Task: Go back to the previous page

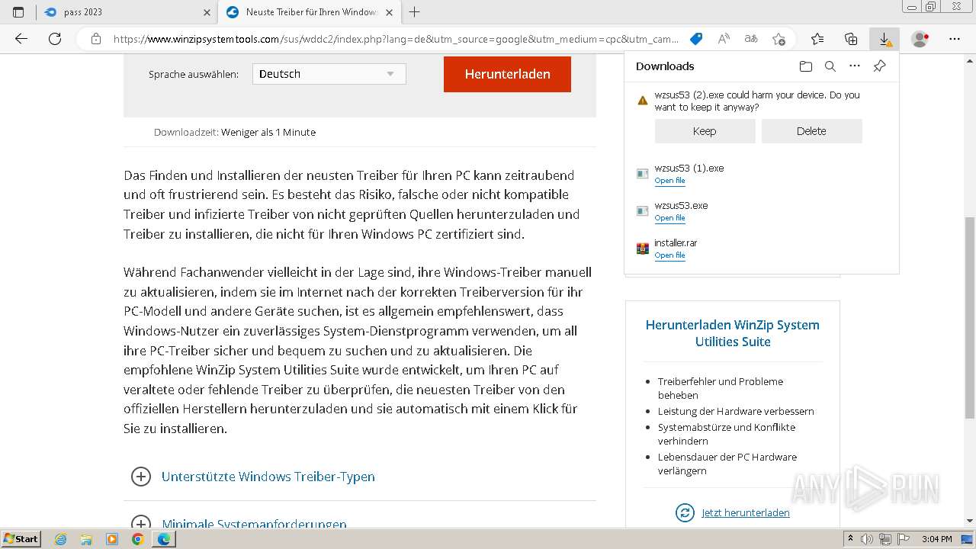Action: (x=21, y=39)
